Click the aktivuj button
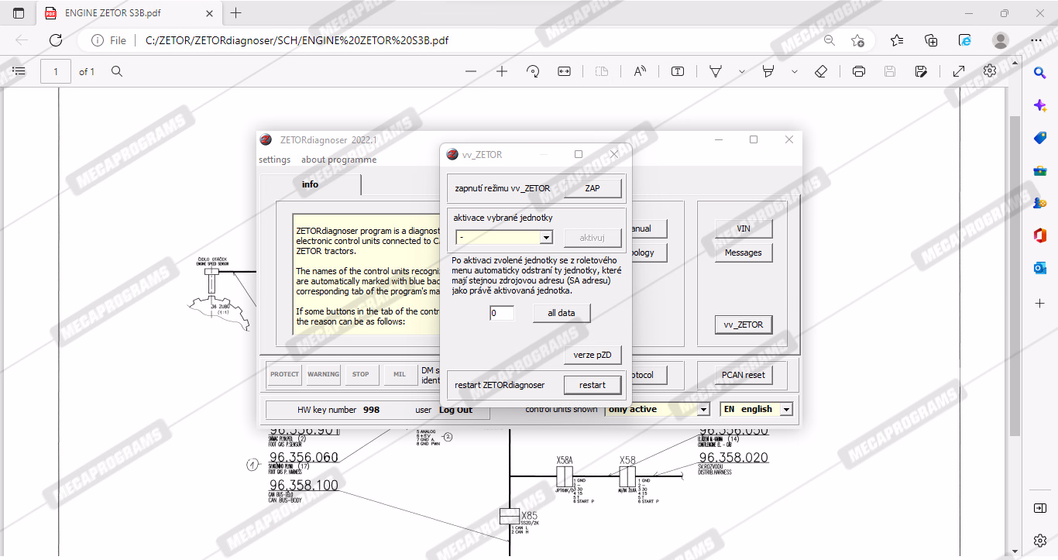 [593, 238]
